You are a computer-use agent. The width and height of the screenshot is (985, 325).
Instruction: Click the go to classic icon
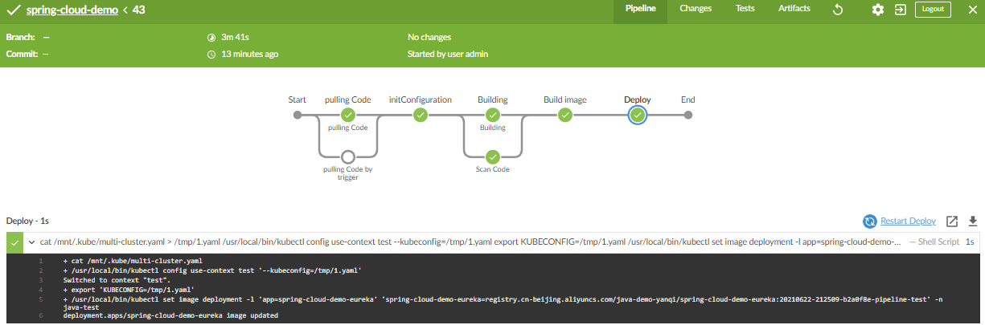pos(900,10)
